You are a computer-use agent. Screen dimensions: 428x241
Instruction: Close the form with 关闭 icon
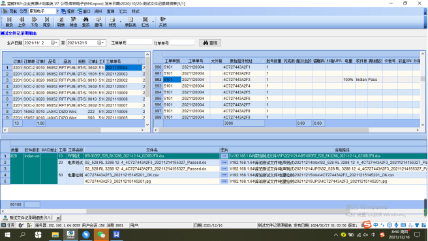click(x=162, y=22)
